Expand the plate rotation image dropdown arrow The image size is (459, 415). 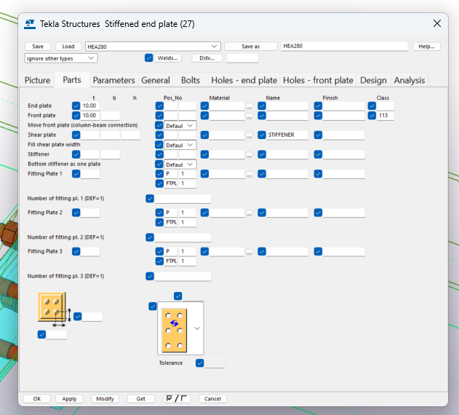[x=197, y=328]
